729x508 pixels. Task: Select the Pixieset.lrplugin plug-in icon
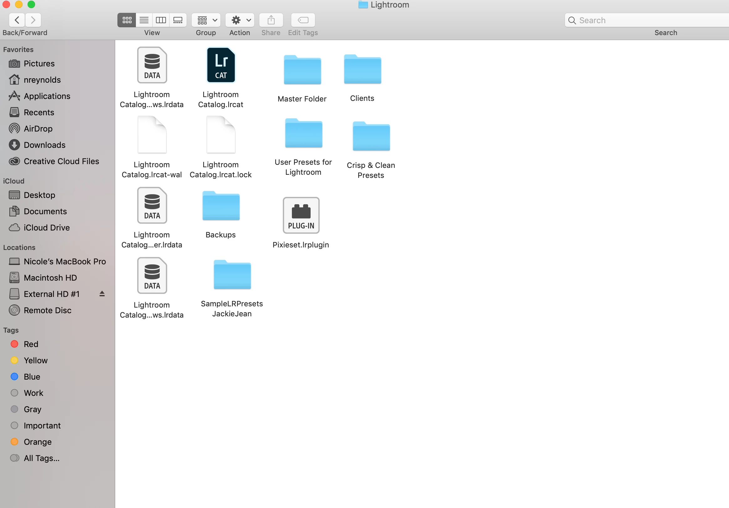point(301,215)
